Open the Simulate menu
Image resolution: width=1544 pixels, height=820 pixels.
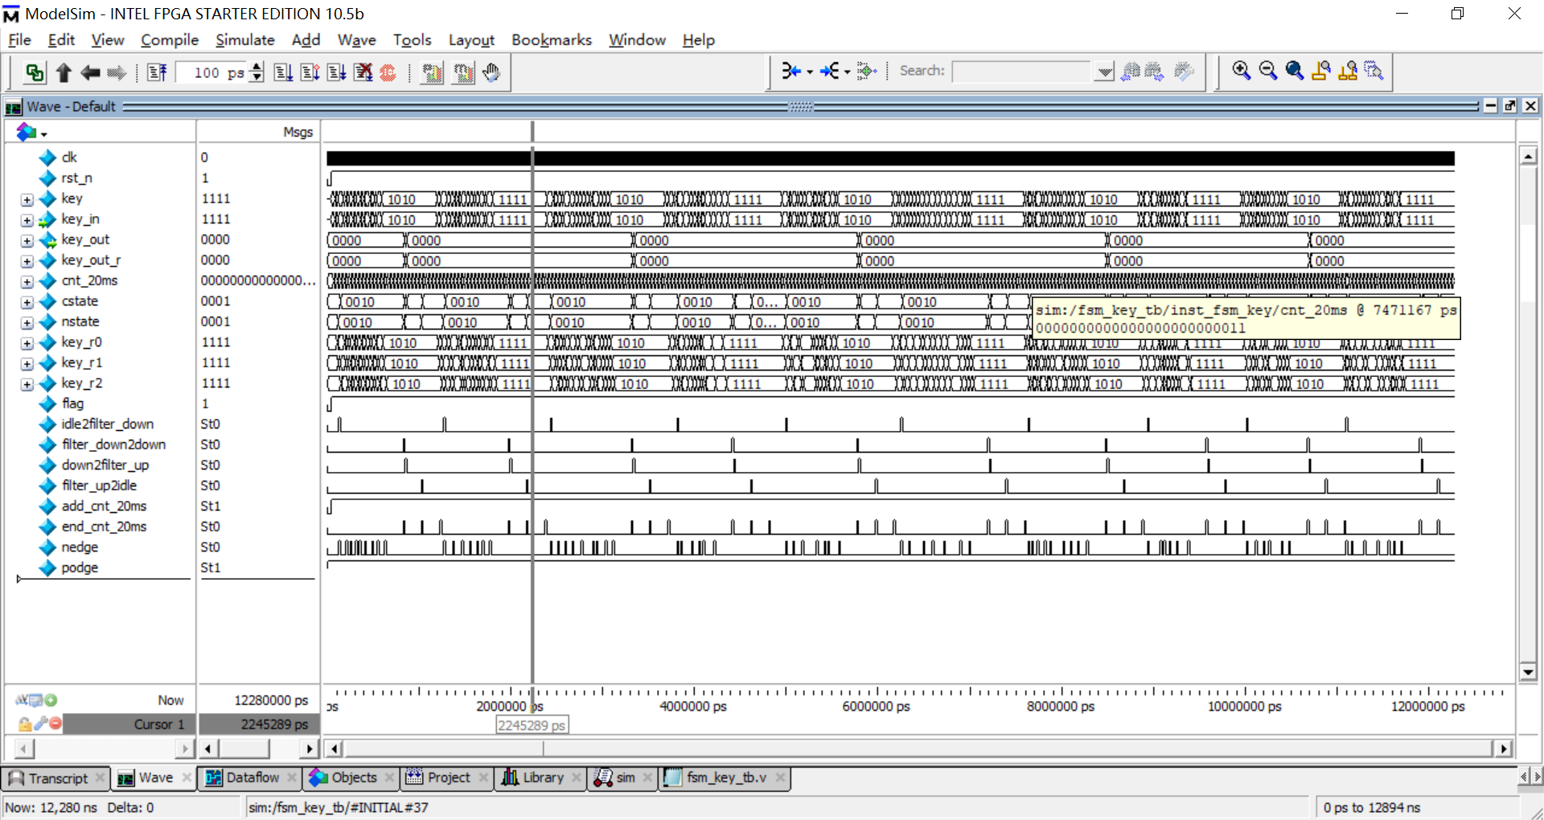pyautogui.click(x=244, y=39)
